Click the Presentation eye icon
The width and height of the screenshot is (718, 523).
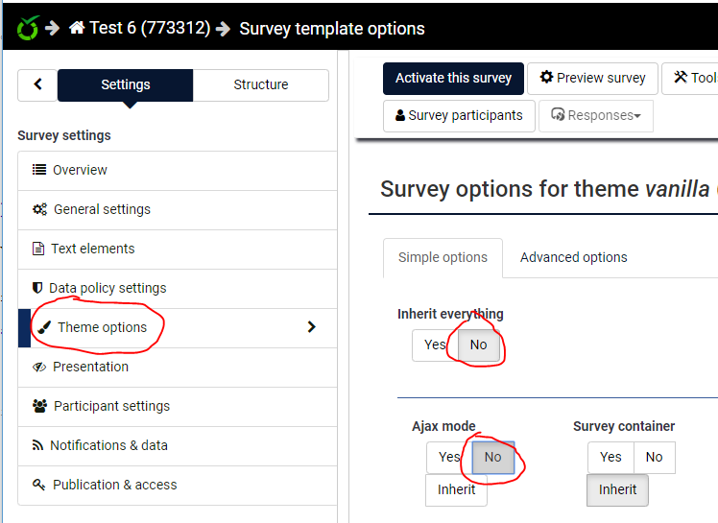point(39,367)
